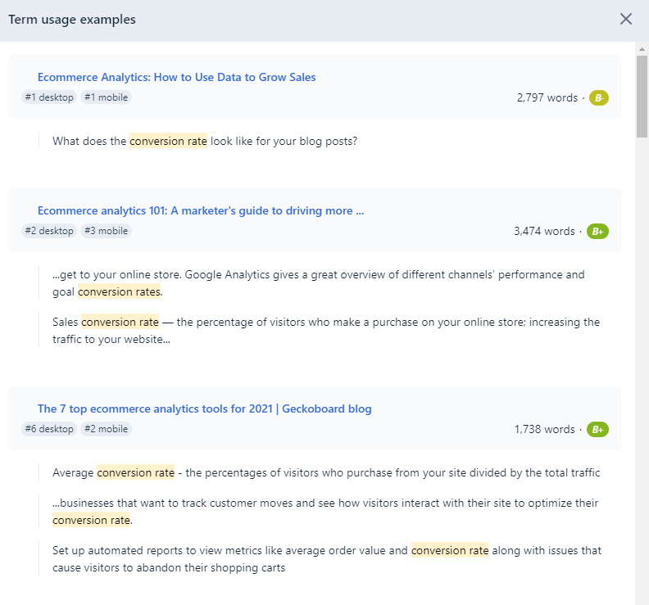Click the B- grade badge
The height and width of the screenshot is (605, 649).
(599, 98)
